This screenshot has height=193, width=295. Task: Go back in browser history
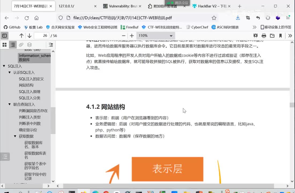tap(7, 18)
